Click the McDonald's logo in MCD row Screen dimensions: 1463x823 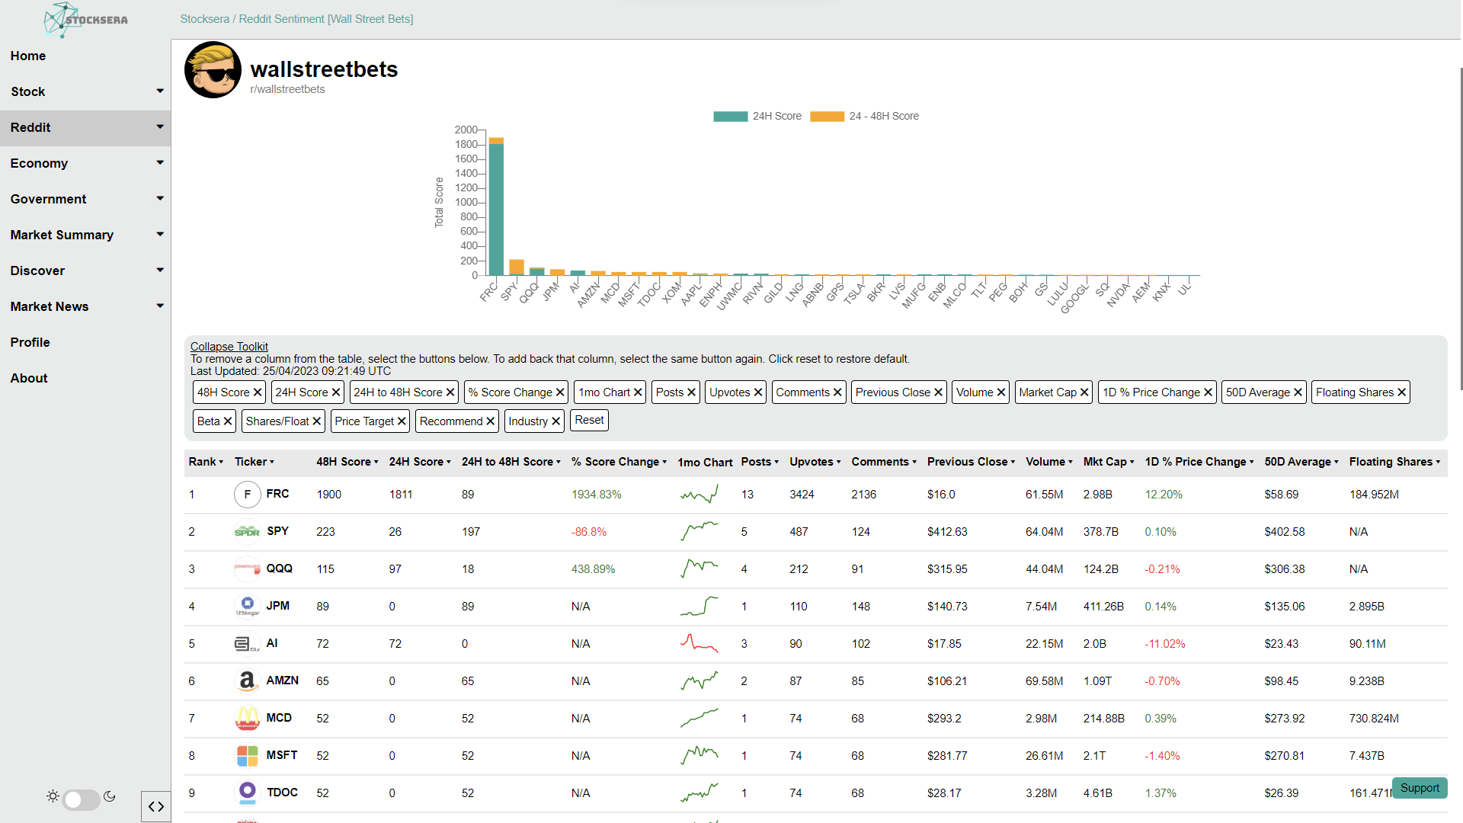(247, 719)
